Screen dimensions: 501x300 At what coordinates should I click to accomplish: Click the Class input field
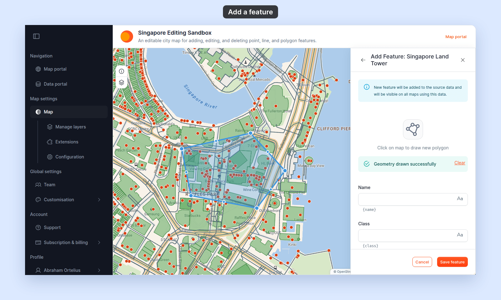(413, 236)
